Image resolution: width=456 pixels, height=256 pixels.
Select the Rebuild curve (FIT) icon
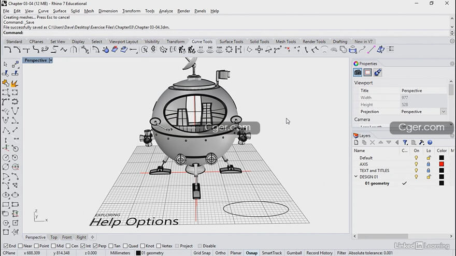[x=201, y=50]
